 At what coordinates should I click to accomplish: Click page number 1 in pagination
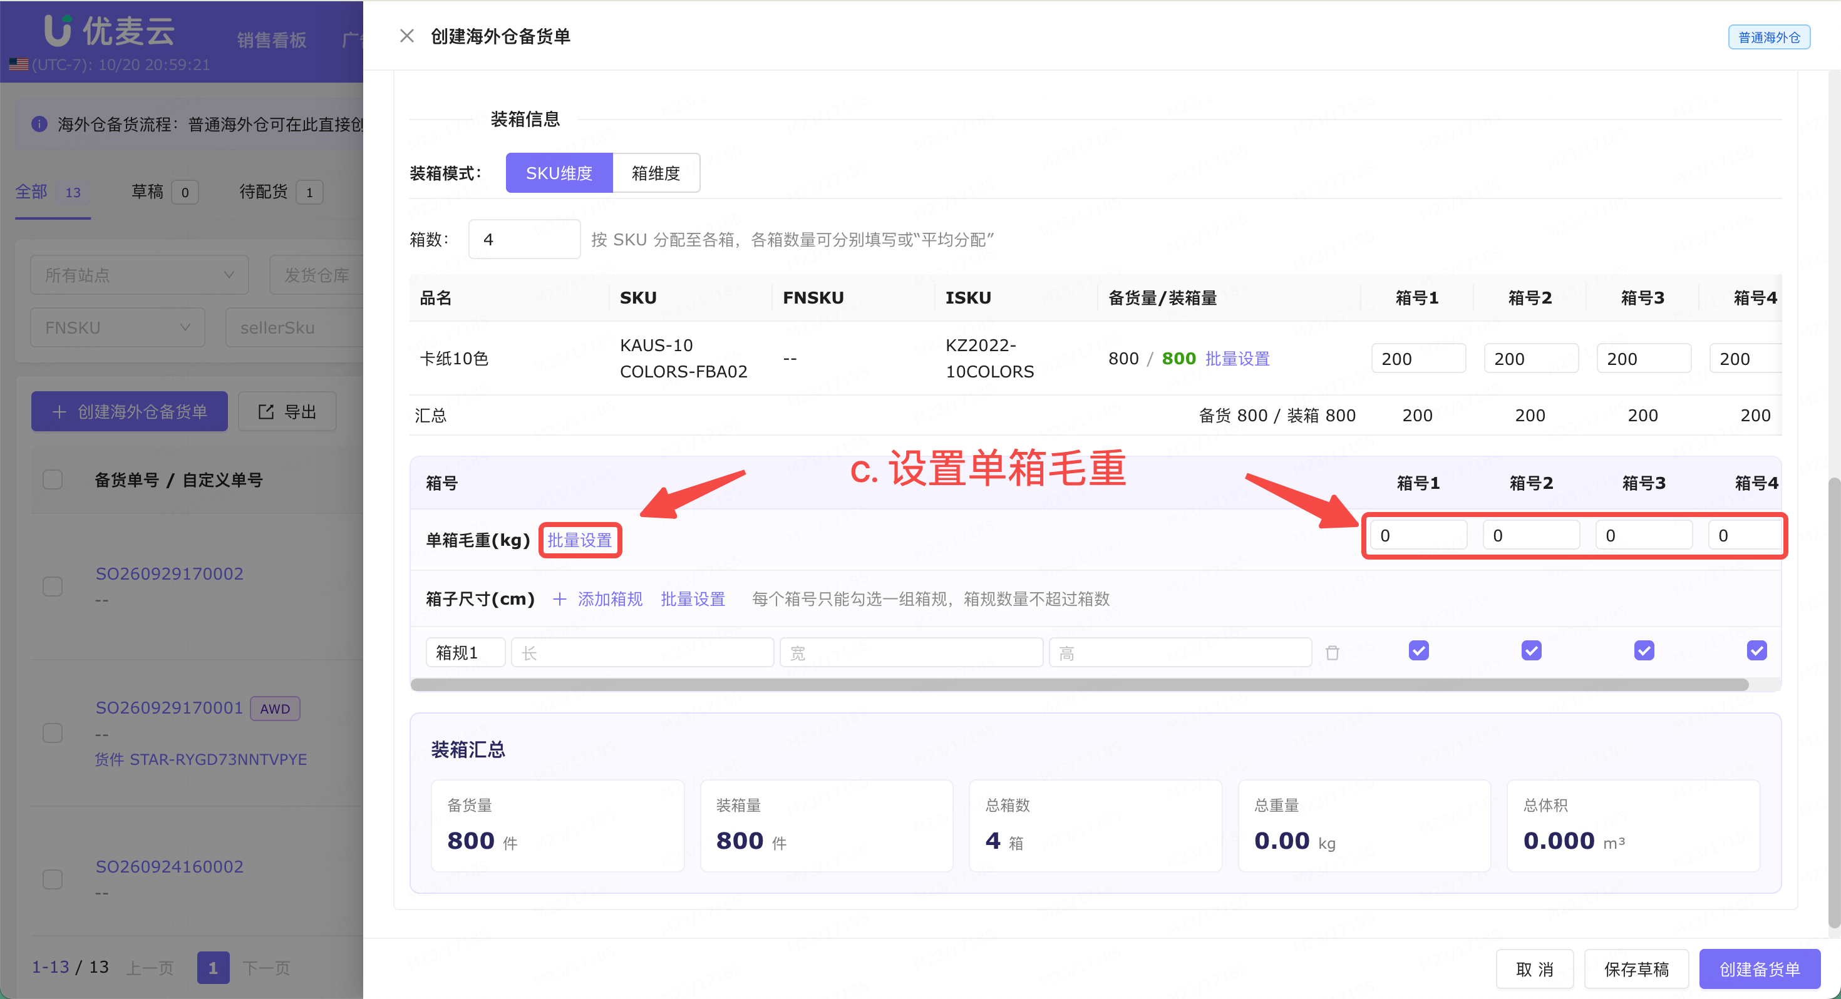click(x=213, y=968)
